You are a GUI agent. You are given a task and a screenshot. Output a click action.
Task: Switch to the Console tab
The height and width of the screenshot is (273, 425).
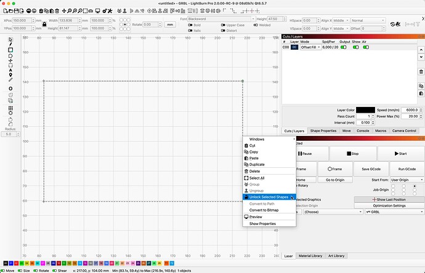363,131
